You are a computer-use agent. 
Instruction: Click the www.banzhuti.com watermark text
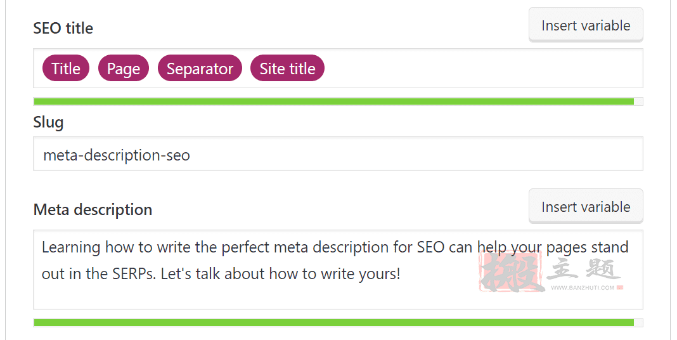click(583, 288)
